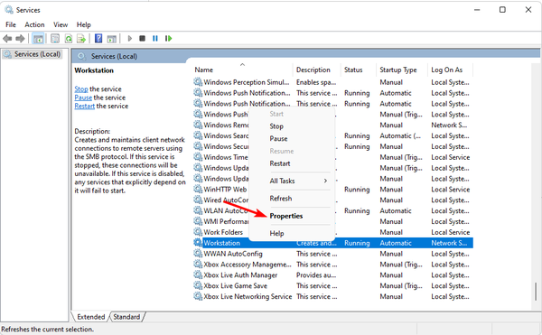The width and height of the screenshot is (542, 335).
Task: Open the Action menu
Action: click(x=34, y=25)
